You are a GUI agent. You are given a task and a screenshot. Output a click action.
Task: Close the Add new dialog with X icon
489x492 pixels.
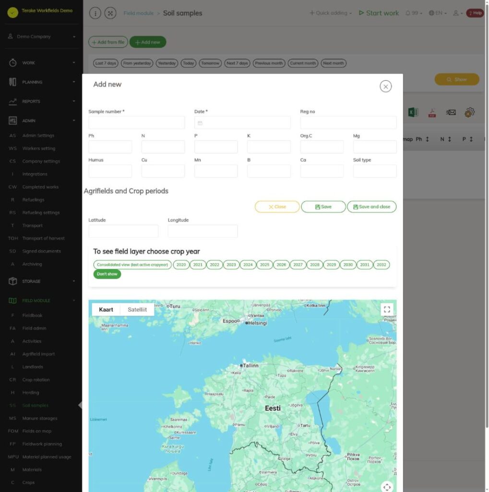pyautogui.click(x=385, y=86)
